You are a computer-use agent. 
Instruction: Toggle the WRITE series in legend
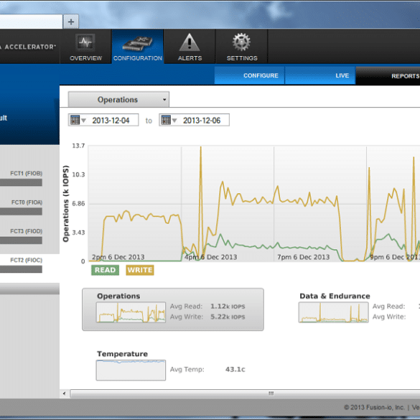point(140,270)
